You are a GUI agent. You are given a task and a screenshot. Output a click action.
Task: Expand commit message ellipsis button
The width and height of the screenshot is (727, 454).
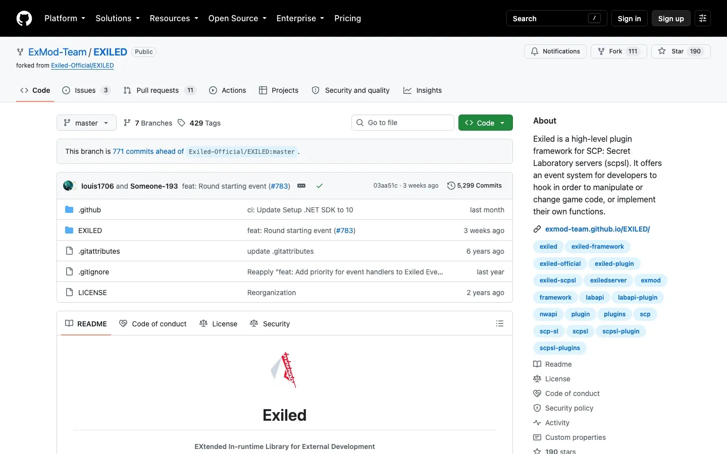[301, 186]
